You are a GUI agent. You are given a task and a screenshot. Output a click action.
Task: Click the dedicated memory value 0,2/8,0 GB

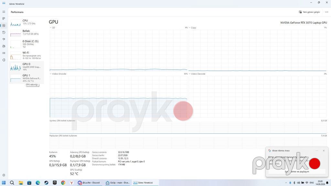pos(78,156)
